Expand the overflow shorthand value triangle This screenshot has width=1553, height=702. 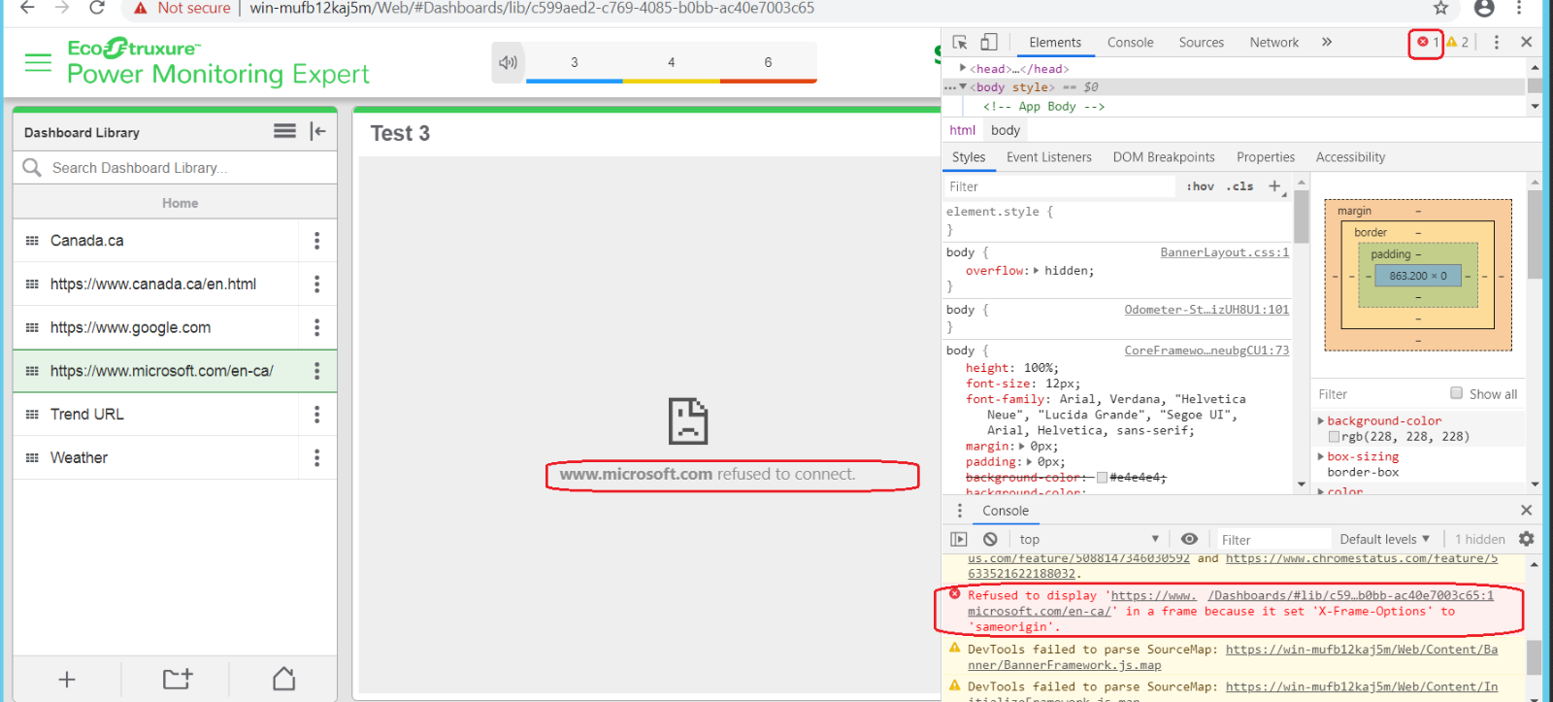[x=1037, y=271]
